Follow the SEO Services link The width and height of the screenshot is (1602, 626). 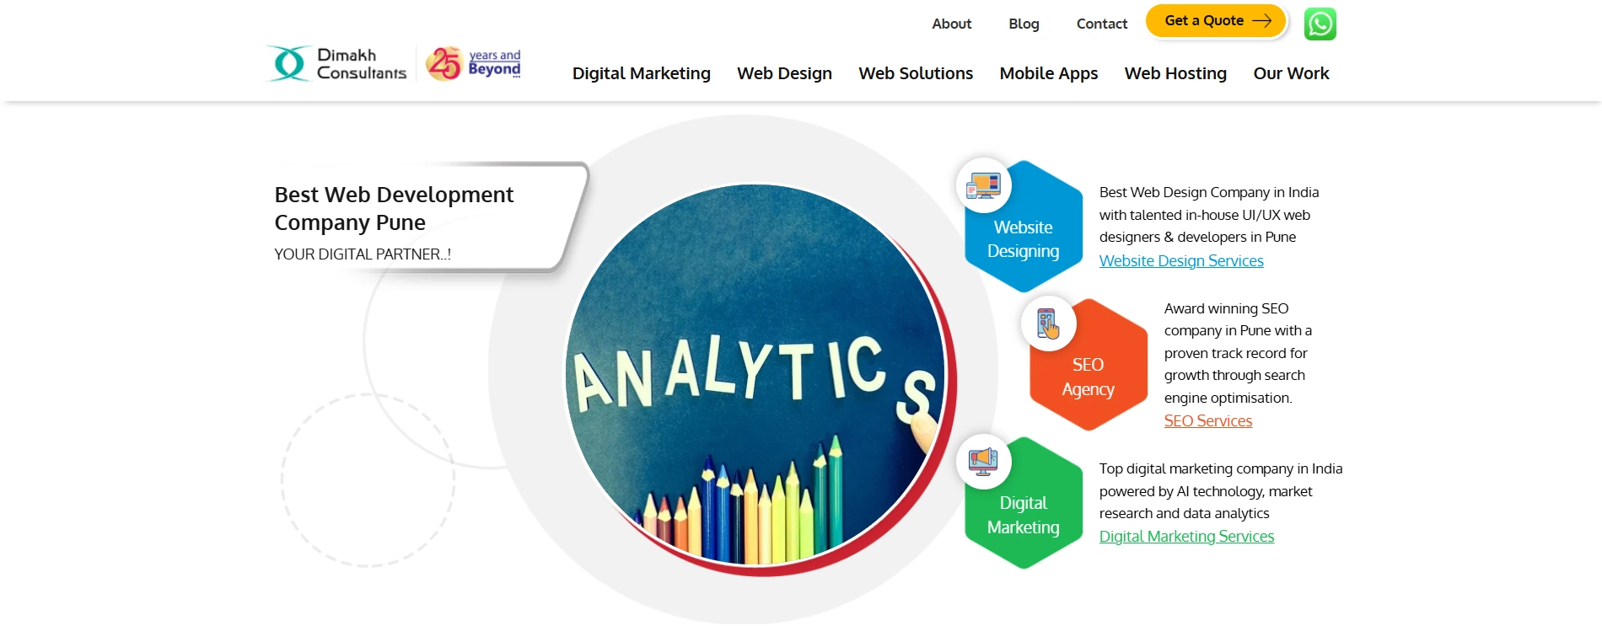tap(1207, 421)
